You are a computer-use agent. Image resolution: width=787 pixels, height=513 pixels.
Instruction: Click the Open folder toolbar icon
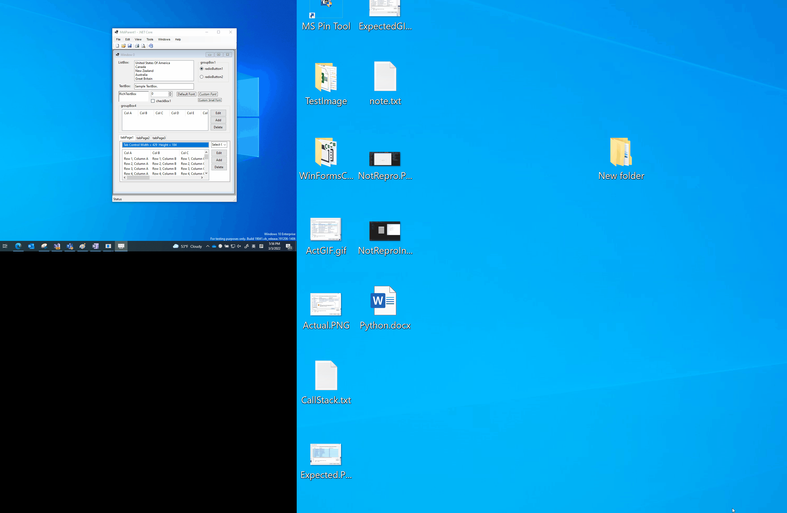tap(123, 46)
